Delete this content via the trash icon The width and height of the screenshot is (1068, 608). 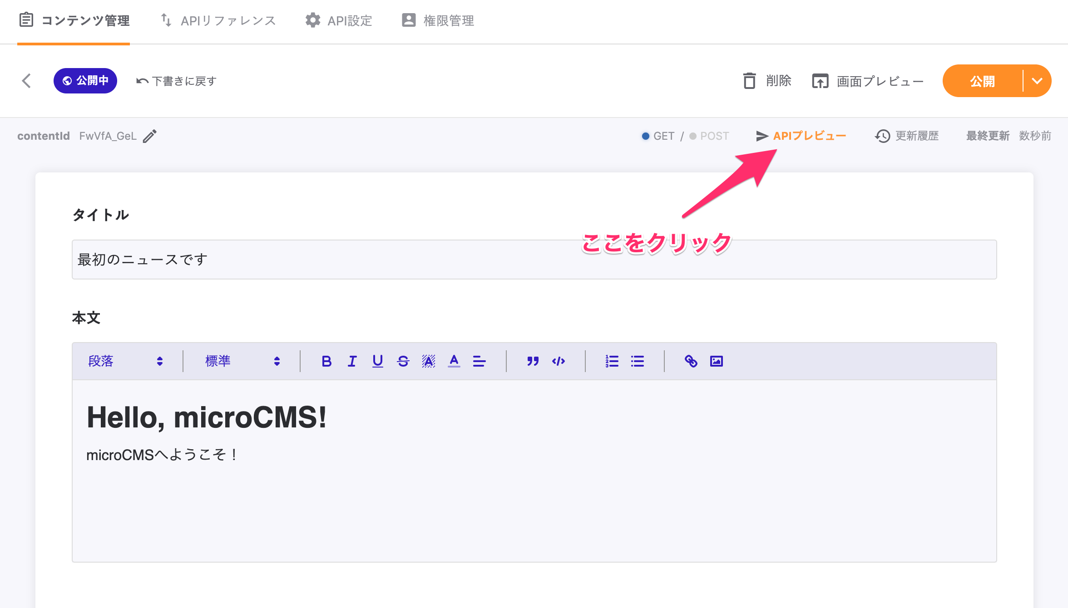coord(750,80)
